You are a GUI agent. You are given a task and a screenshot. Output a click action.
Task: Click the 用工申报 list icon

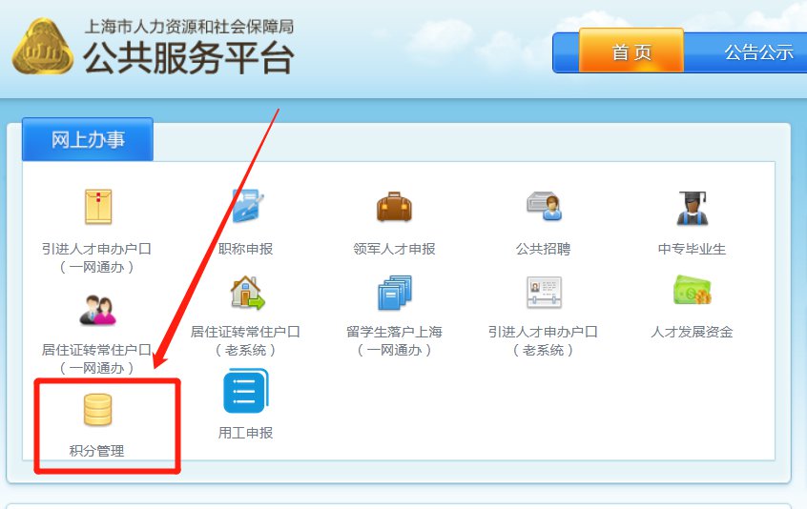tap(246, 391)
